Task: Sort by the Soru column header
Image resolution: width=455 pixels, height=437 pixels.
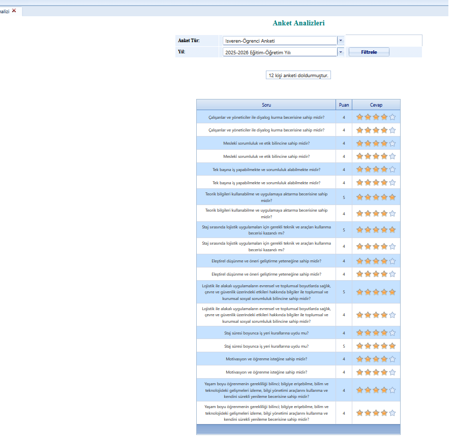Action: click(266, 105)
